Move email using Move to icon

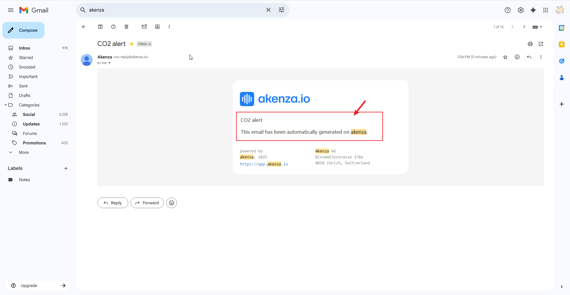(x=157, y=27)
